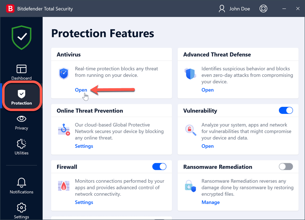Screen dimensions: 305x220
Task: Click the Ransomware Remediation icon
Action: [190, 186]
